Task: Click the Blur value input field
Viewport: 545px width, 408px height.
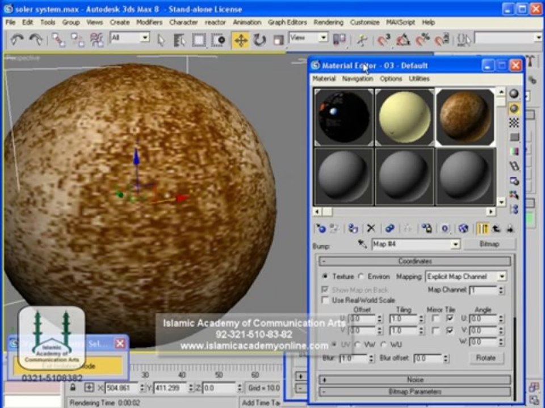Action: tap(353, 358)
